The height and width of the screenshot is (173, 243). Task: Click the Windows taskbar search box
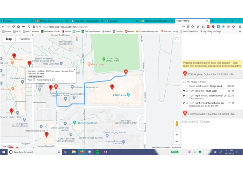coord(35,152)
